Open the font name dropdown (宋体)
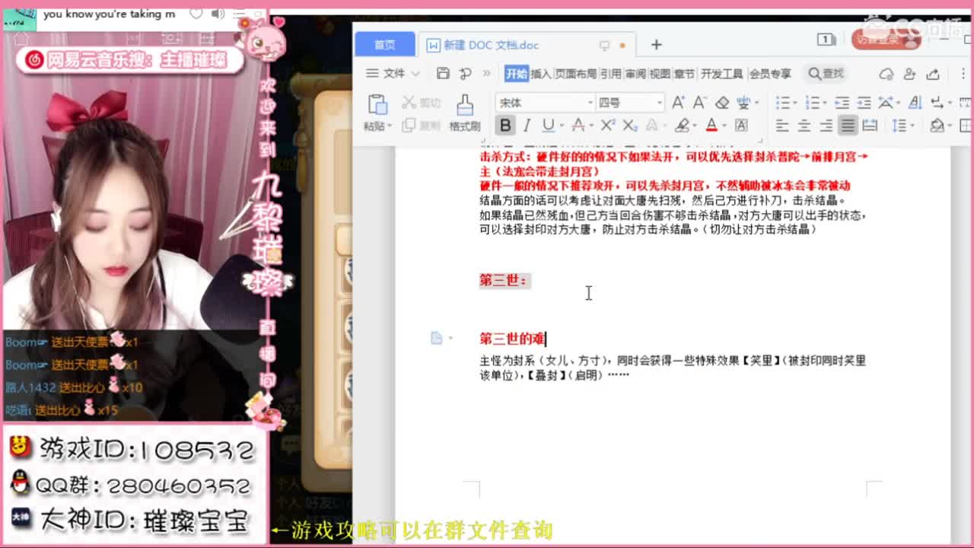Screen dimensions: 974x548 point(590,102)
